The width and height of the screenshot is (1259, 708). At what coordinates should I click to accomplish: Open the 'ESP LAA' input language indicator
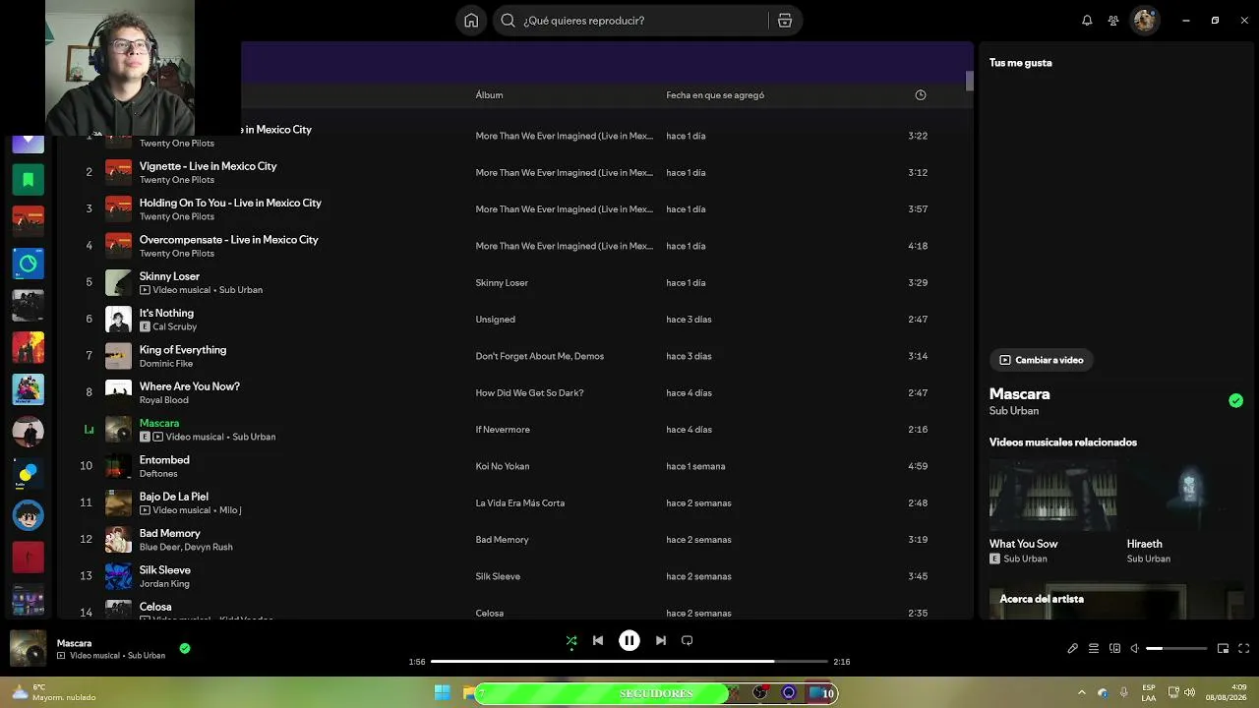tap(1149, 692)
